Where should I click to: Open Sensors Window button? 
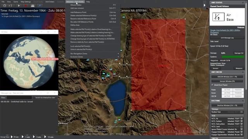[227, 81]
